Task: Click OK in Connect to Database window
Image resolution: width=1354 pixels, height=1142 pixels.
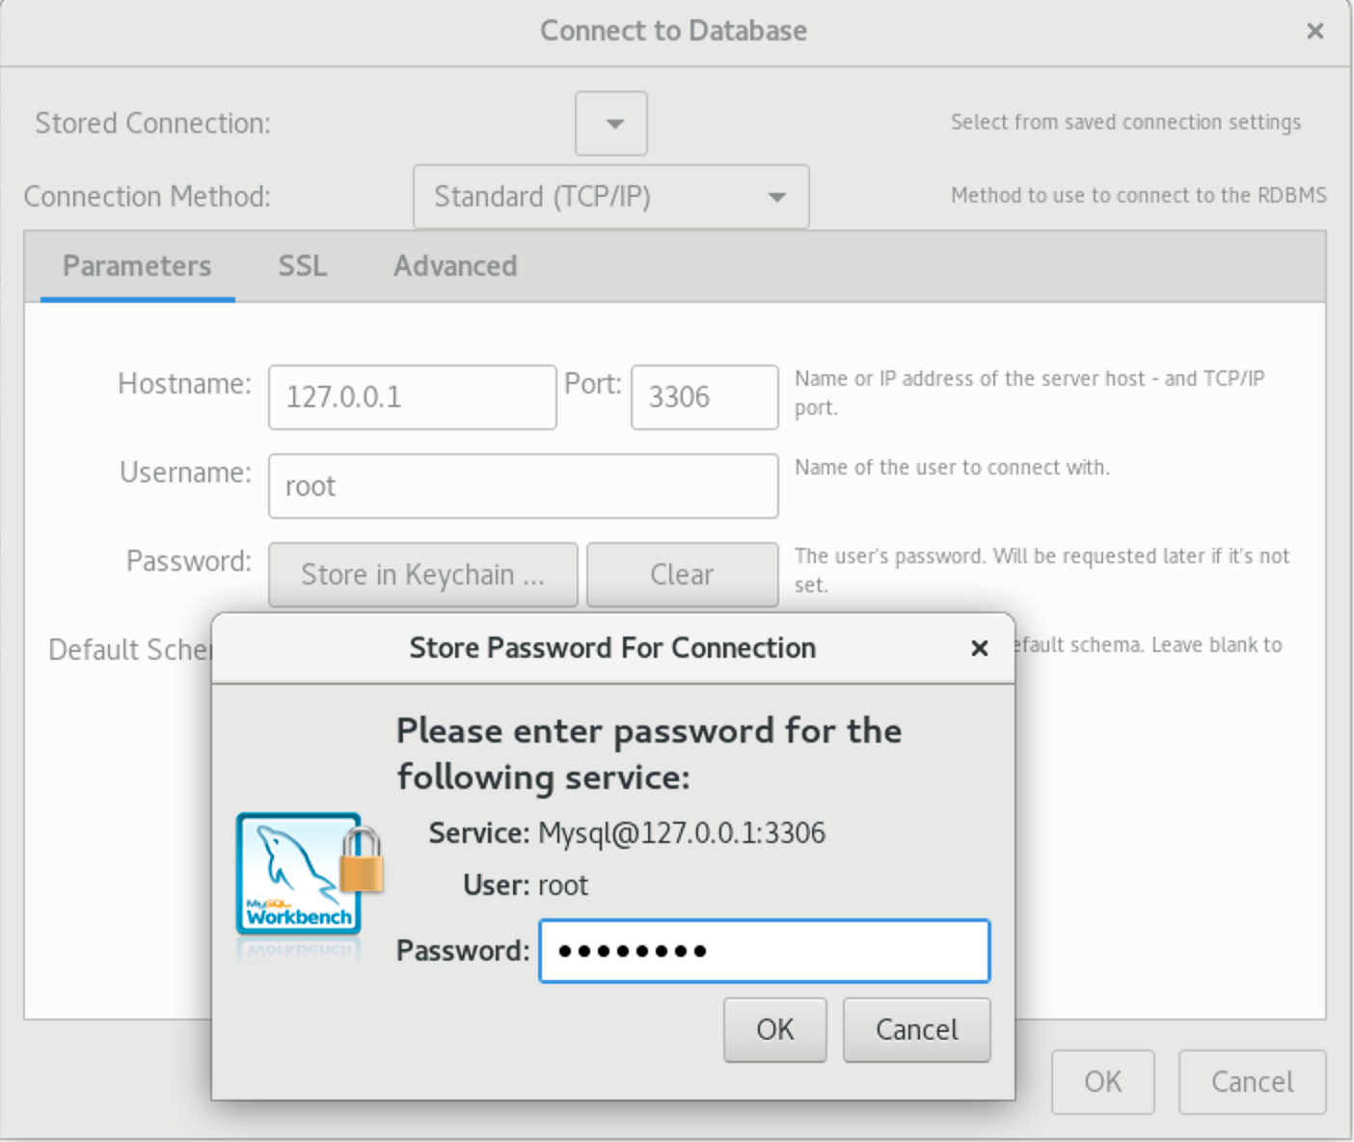Action: point(1103,1082)
